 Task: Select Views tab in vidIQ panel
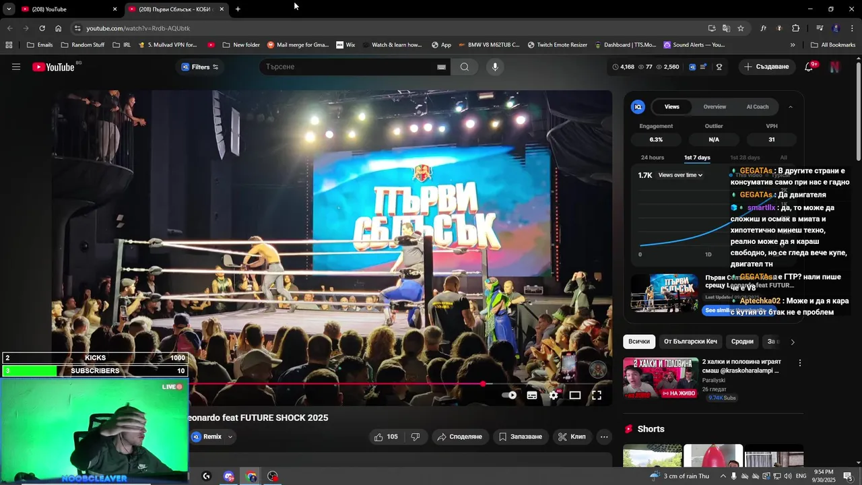672,106
